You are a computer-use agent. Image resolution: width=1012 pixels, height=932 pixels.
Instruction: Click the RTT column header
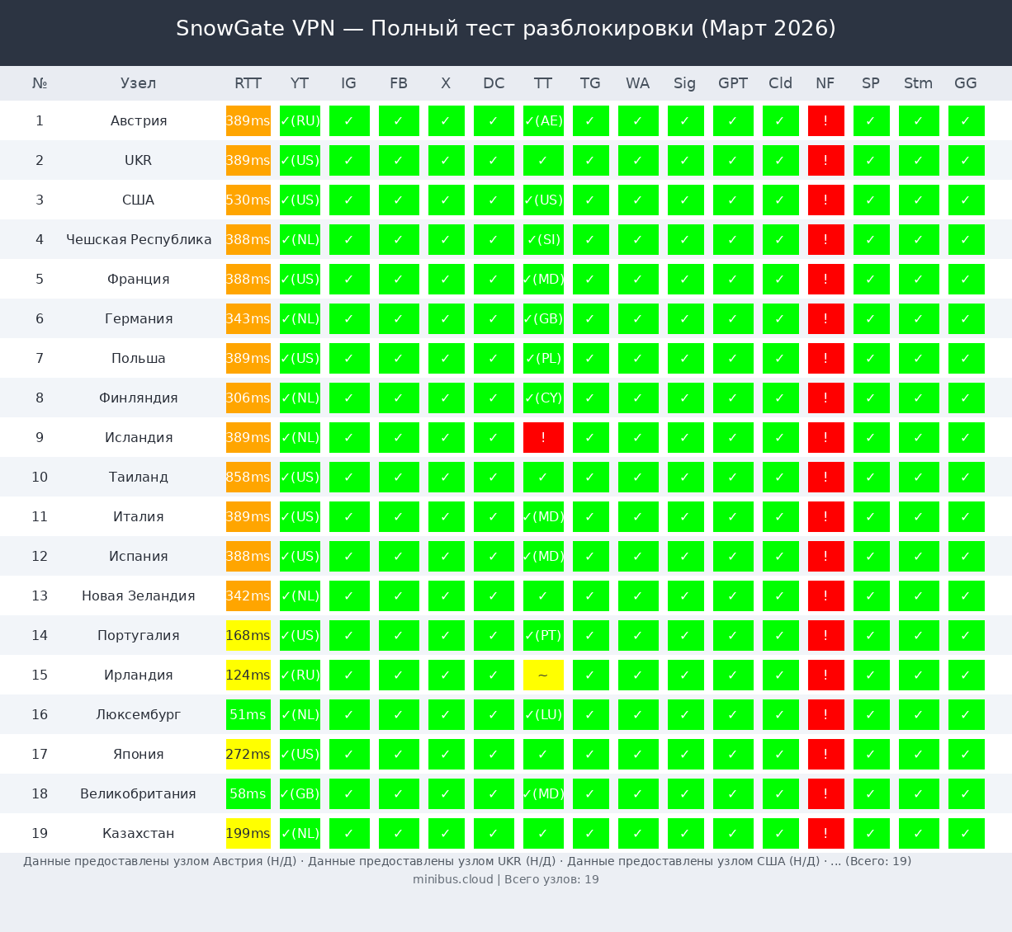248,83
